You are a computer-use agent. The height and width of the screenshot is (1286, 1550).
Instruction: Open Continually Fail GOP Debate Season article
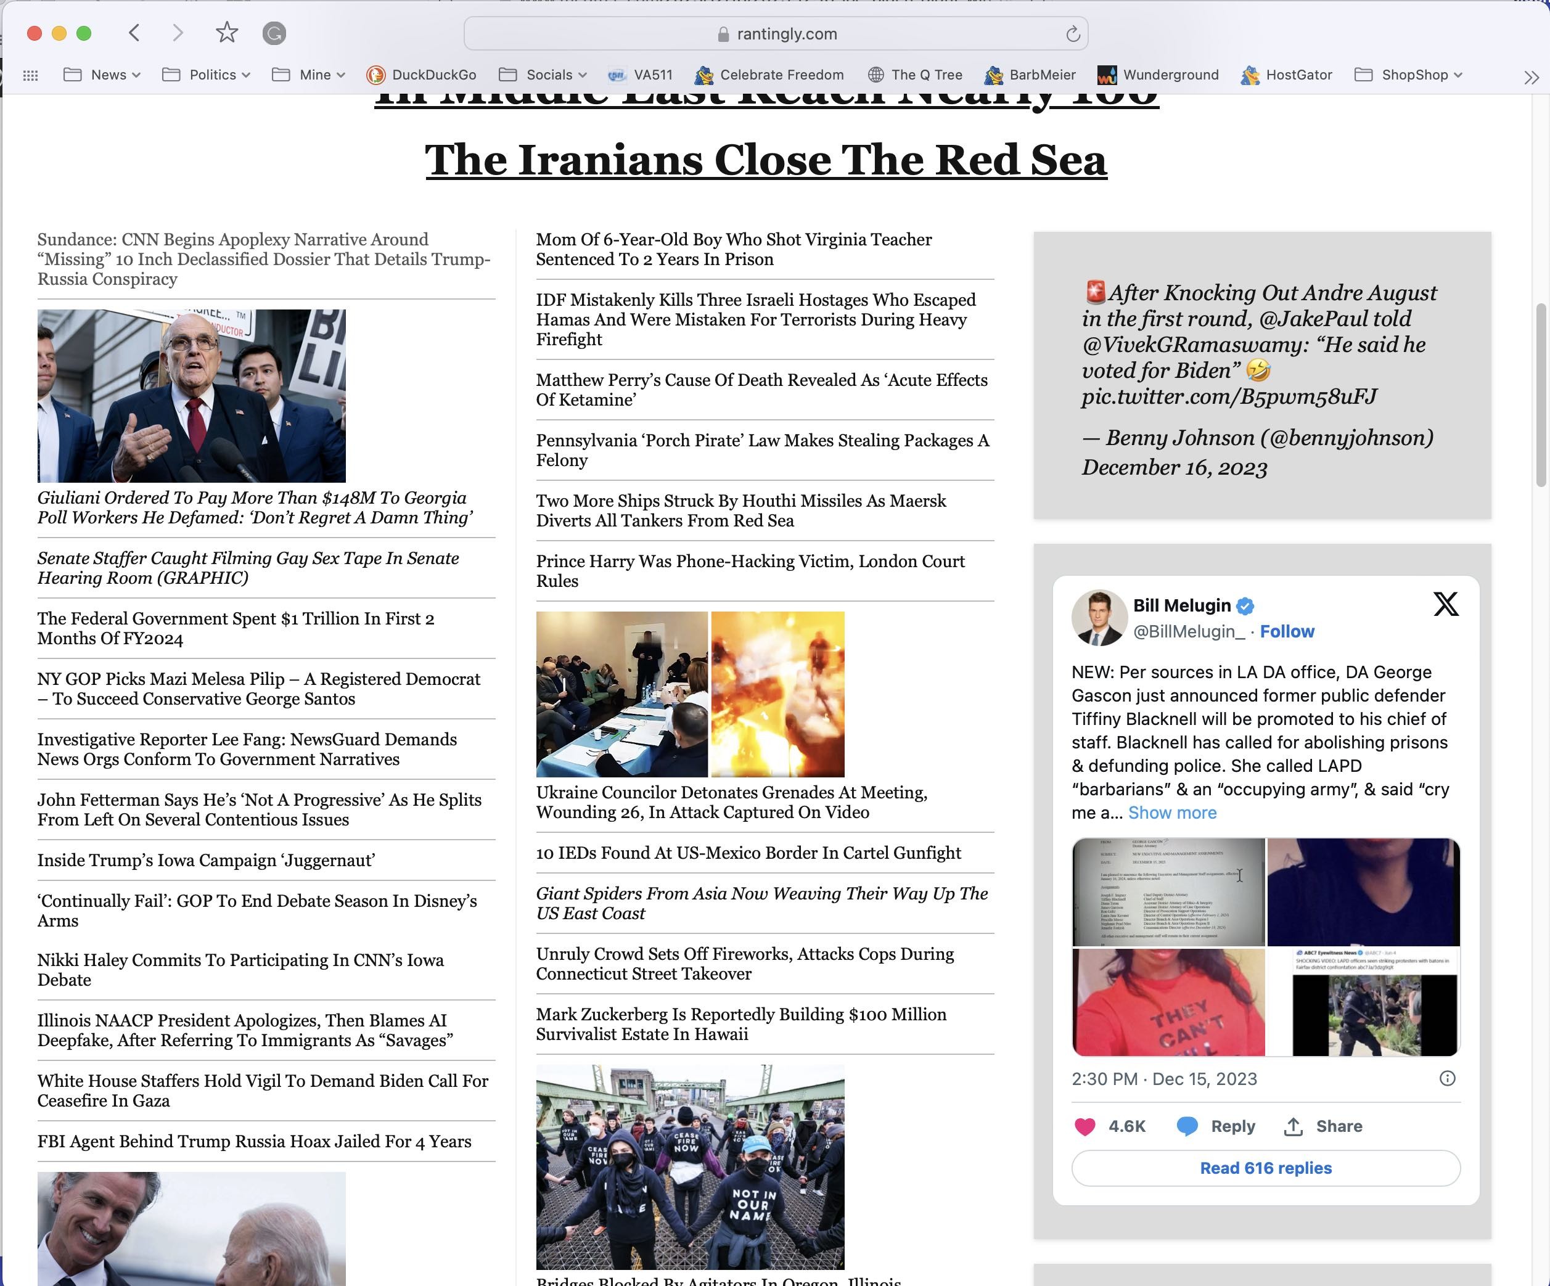click(257, 910)
